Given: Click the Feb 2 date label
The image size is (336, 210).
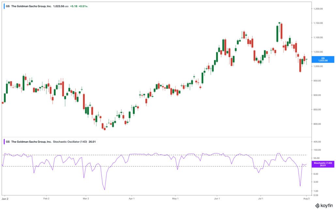Looking at the screenshot, I should point(46,199).
